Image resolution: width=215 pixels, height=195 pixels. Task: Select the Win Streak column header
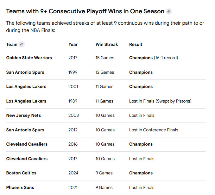coord(107,44)
